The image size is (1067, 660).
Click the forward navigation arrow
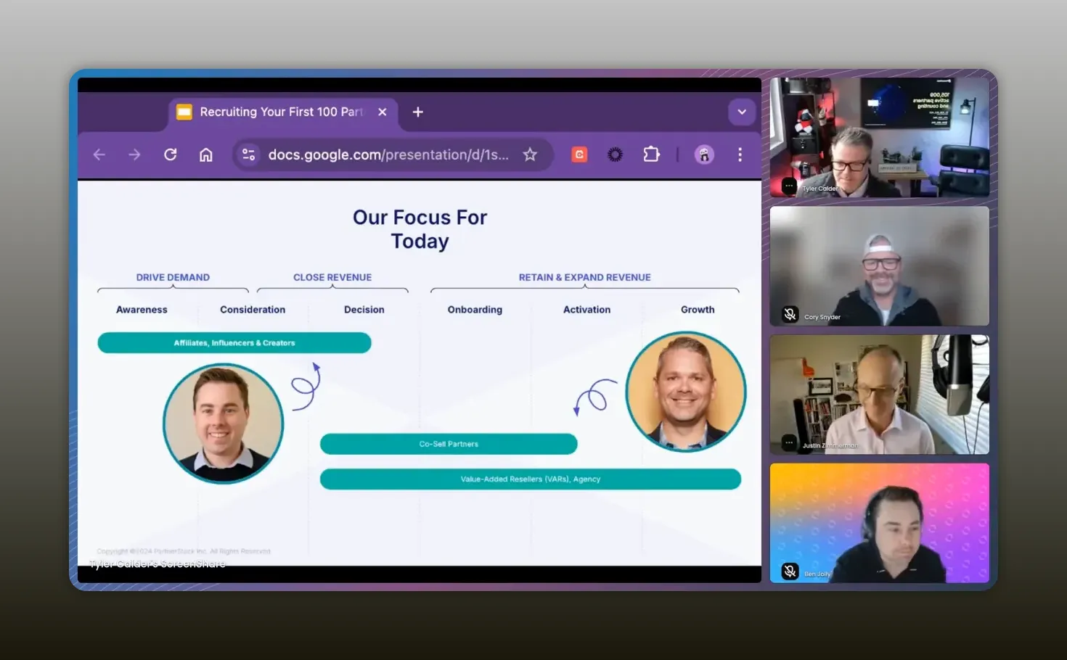click(x=134, y=154)
